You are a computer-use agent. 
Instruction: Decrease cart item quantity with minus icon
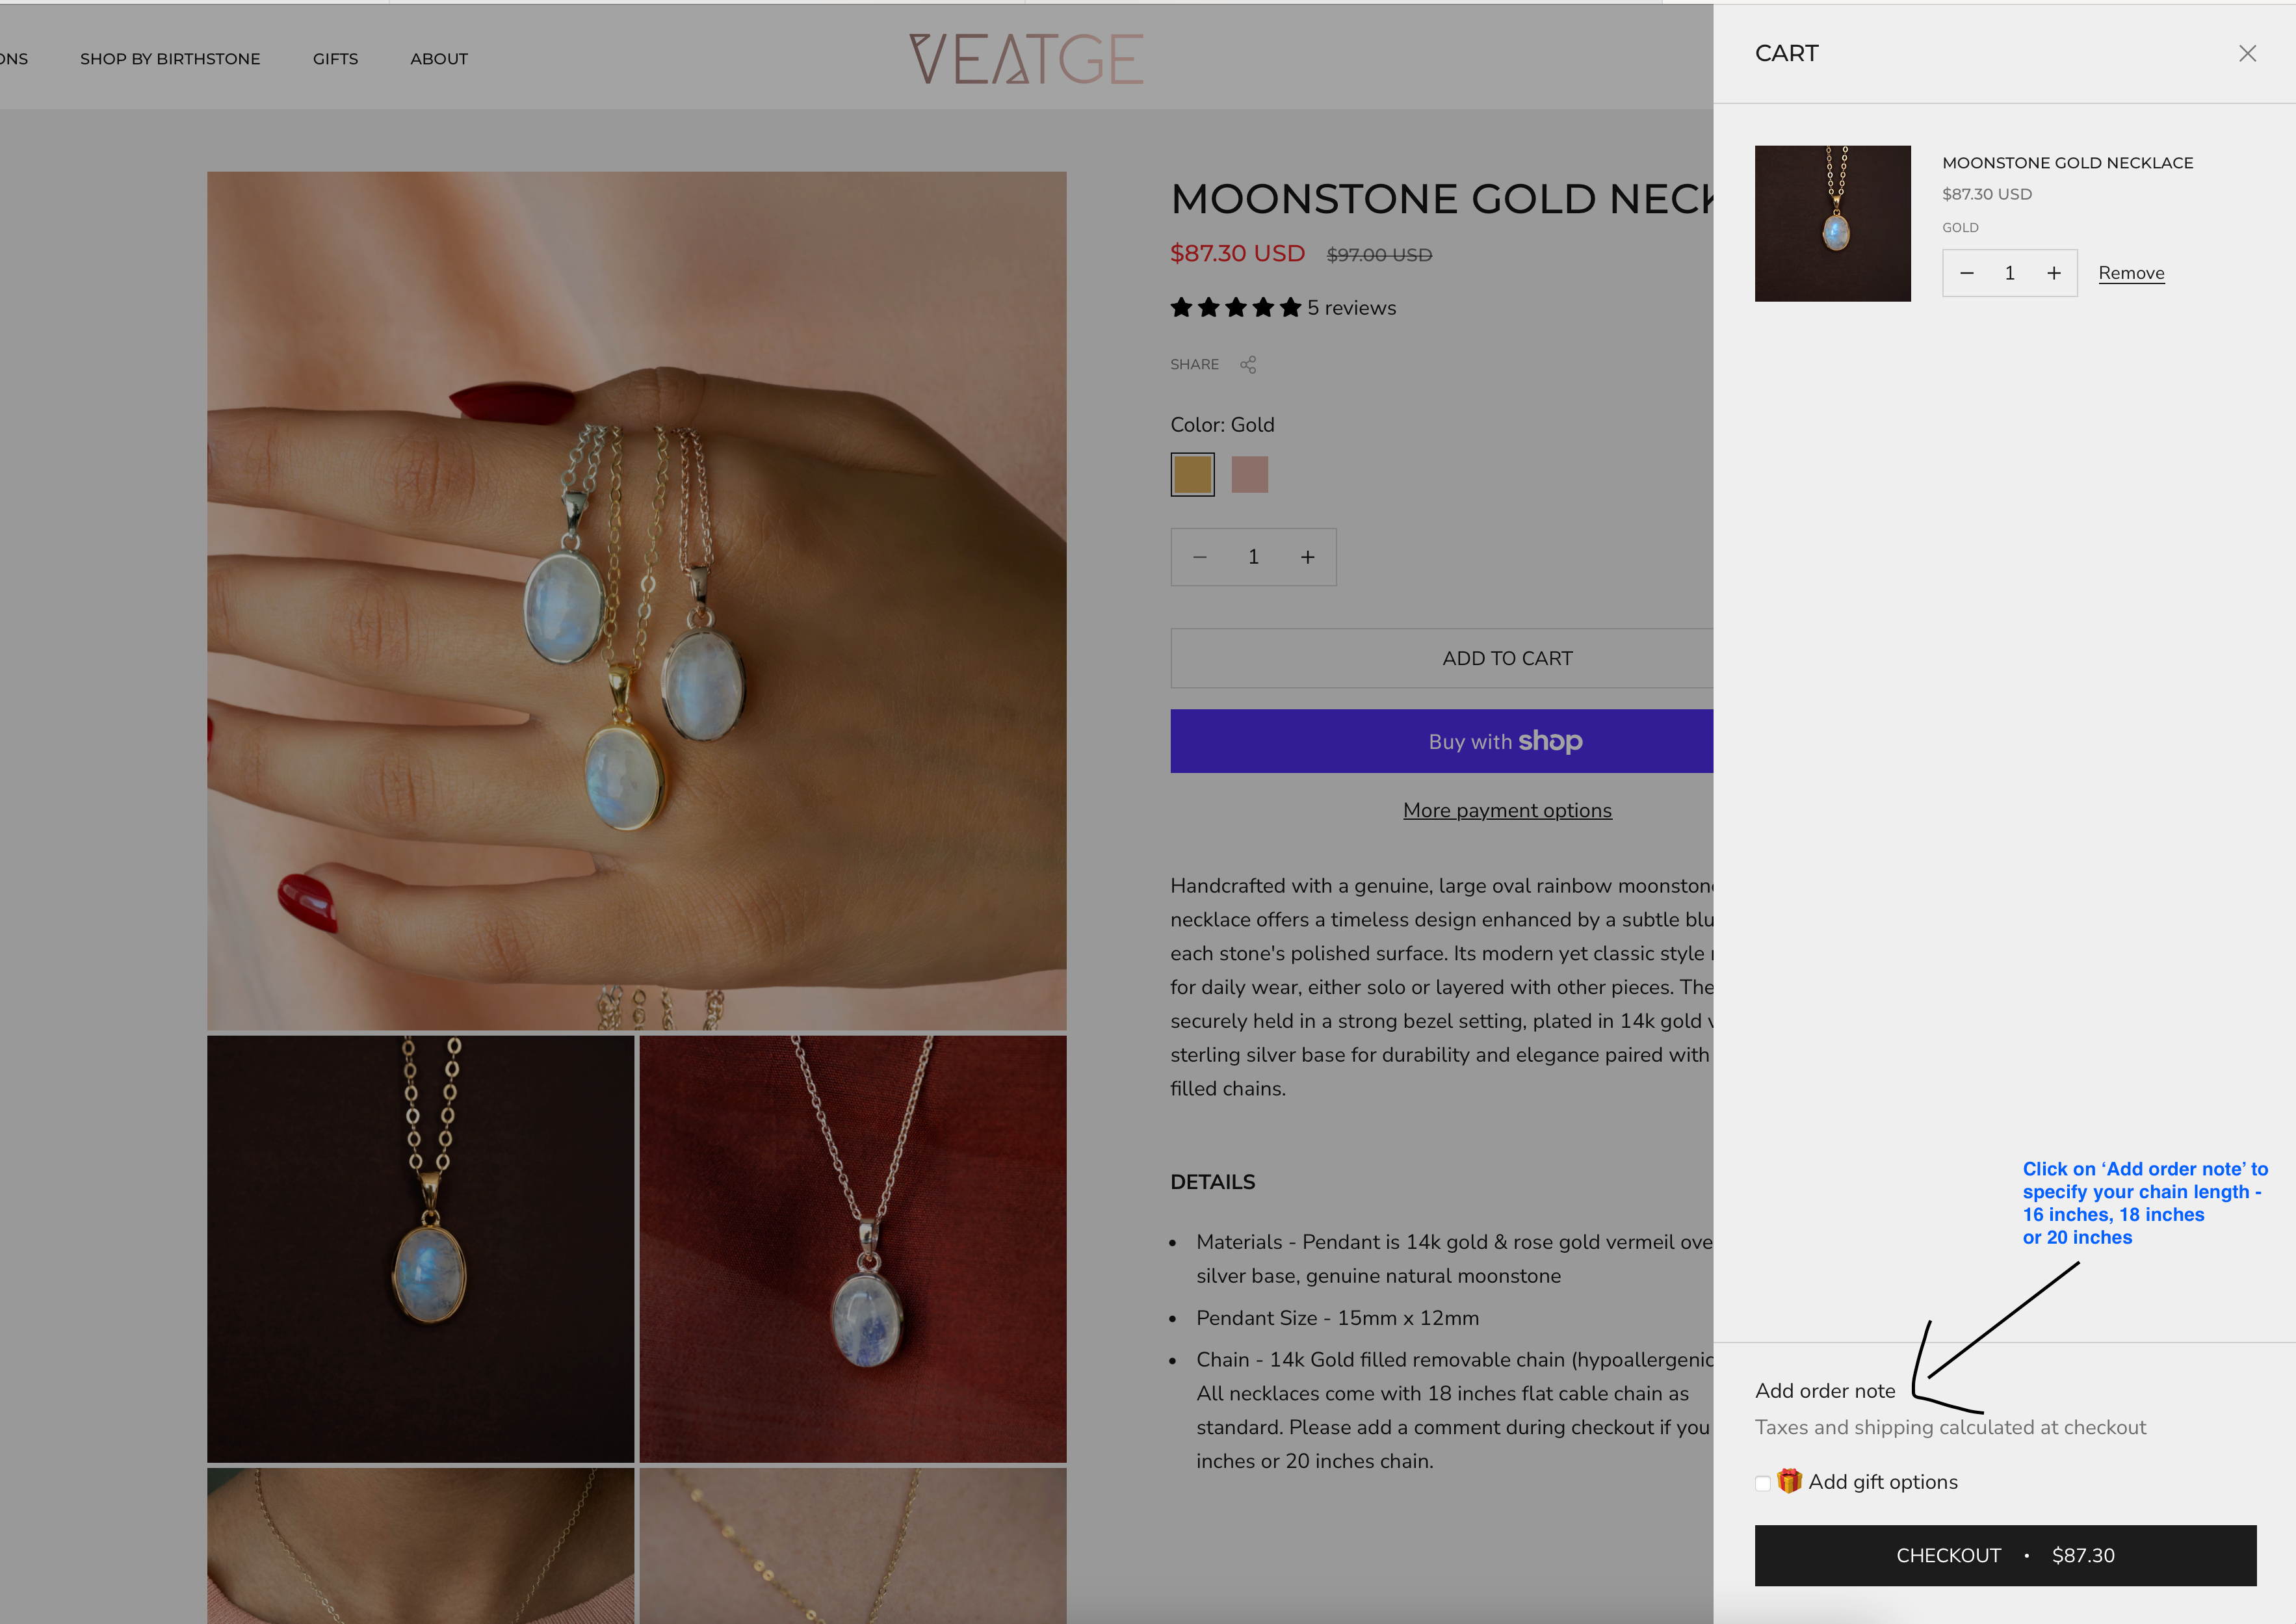tap(1966, 274)
